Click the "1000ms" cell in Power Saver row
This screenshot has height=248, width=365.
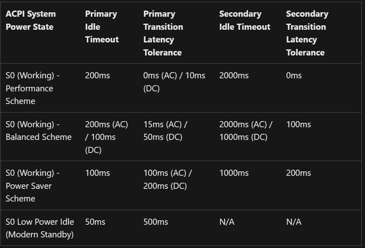pos(234,173)
